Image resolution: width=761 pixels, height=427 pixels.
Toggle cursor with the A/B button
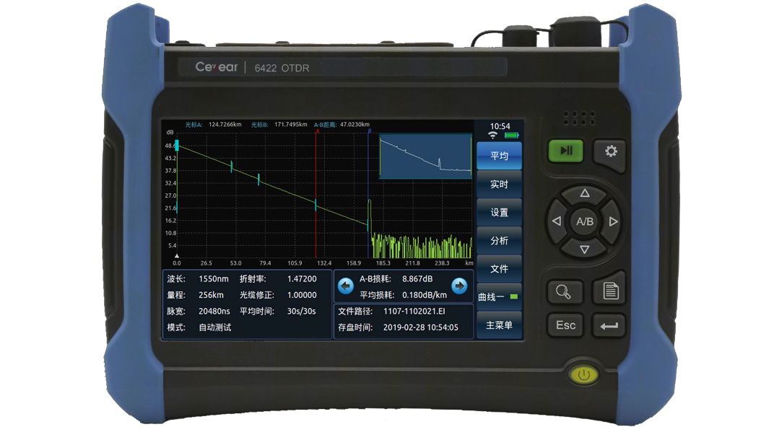[x=584, y=221]
